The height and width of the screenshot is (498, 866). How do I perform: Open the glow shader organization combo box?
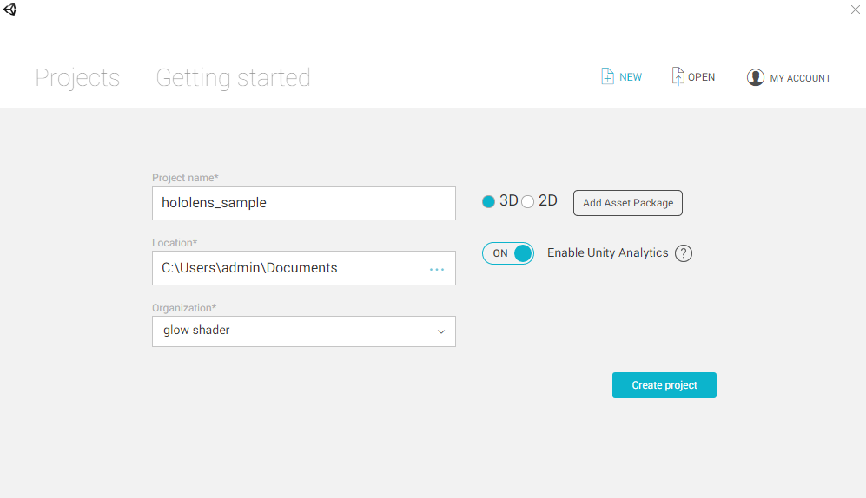[x=304, y=331]
